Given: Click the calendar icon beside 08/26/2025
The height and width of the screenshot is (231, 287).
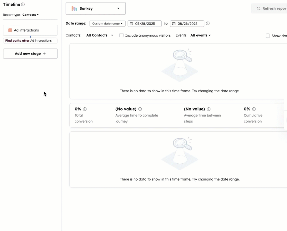Looking at the screenshot, I should coord(174,23).
